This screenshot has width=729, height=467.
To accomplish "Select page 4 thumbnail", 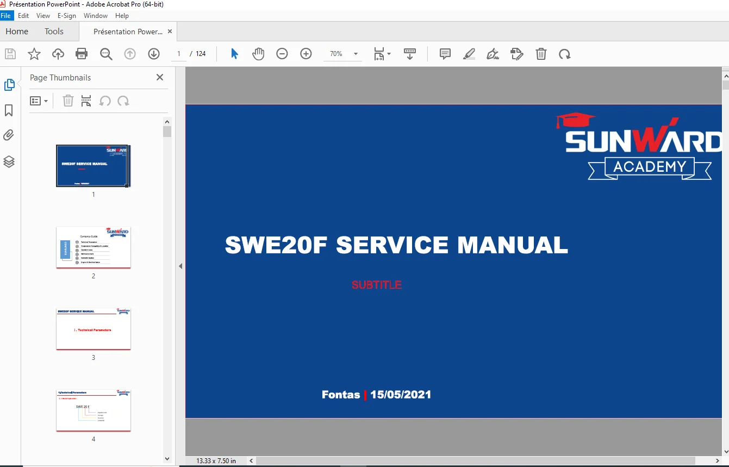I will tap(94, 410).
